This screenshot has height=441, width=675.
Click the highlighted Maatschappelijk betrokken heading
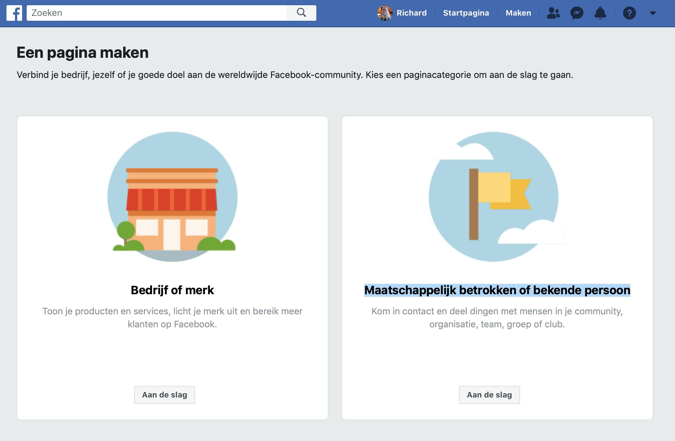click(497, 290)
